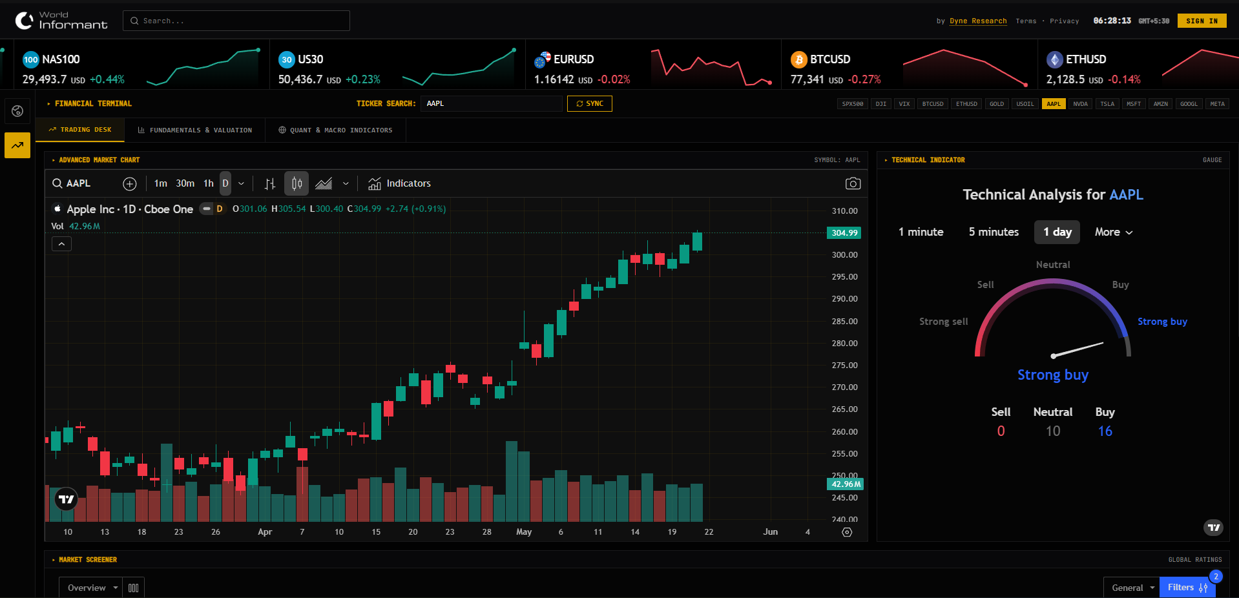Click the 304.99 price label
The width and height of the screenshot is (1239, 598).
(x=844, y=233)
